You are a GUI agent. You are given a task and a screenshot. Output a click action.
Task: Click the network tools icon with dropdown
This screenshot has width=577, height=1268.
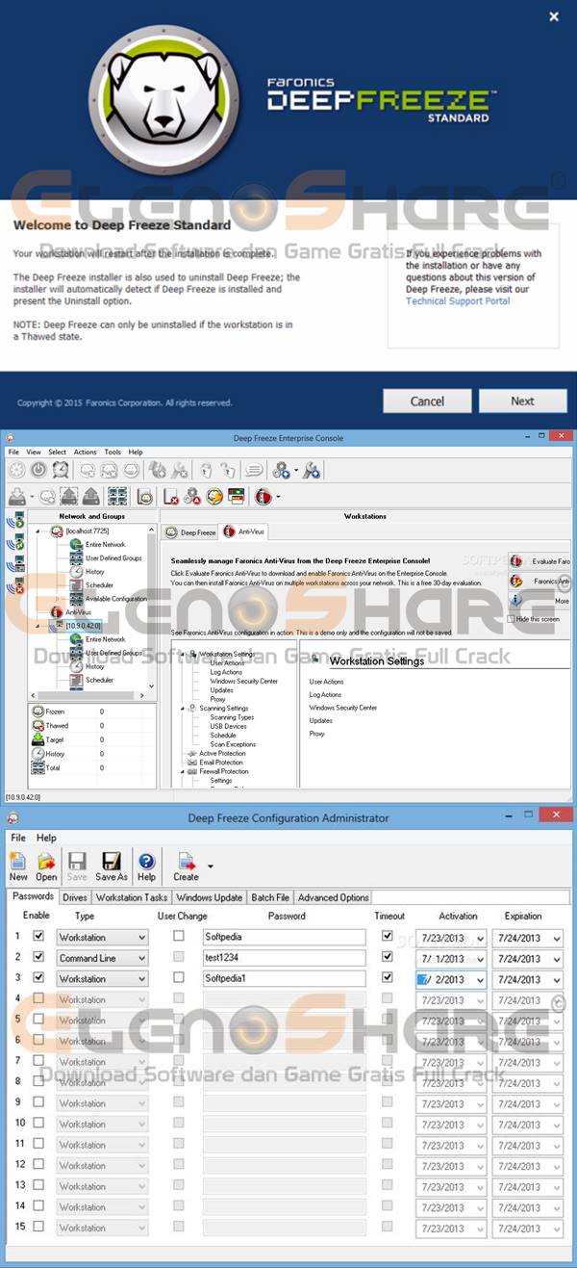point(281,470)
